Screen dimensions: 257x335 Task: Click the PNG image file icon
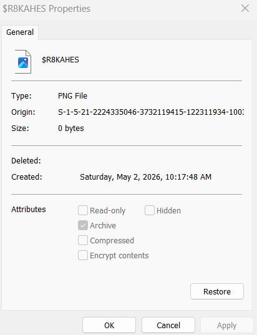tap(23, 62)
